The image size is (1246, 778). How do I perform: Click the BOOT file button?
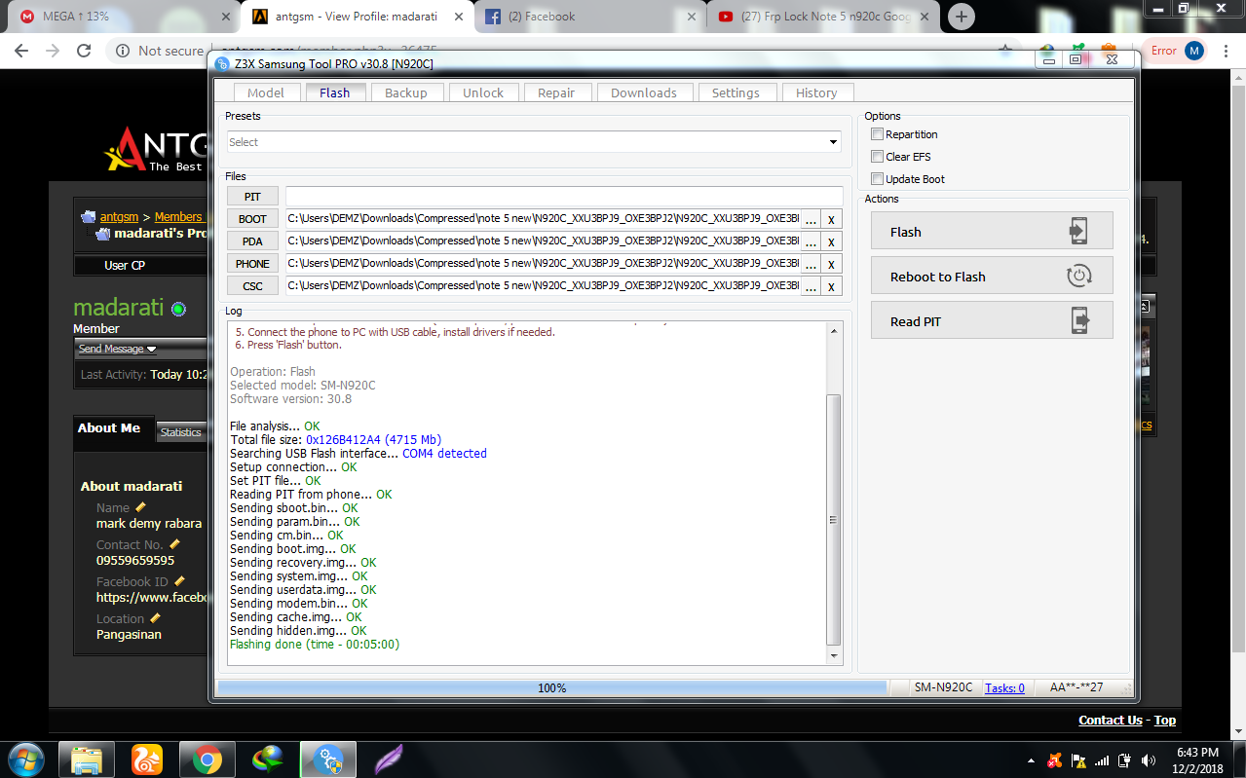(252, 219)
